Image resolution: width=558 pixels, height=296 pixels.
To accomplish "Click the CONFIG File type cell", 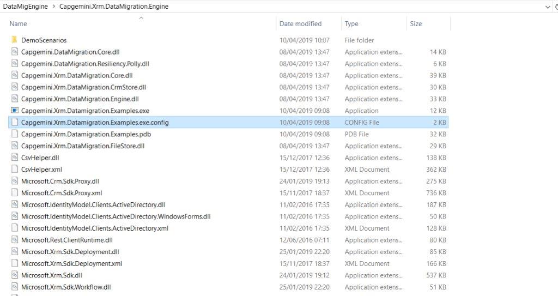I will (x=362, y=123).
